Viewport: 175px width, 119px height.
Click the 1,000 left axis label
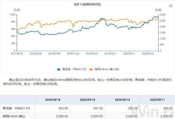[12, 15]
